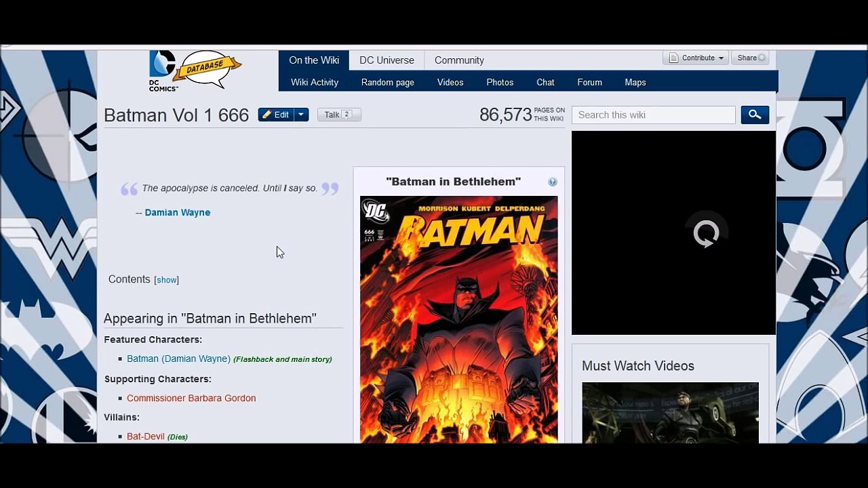The width and height of the screenshot is (868, 488).
Task: Open the Batman (Damian Wayne) link
Action: coord(179,359)
